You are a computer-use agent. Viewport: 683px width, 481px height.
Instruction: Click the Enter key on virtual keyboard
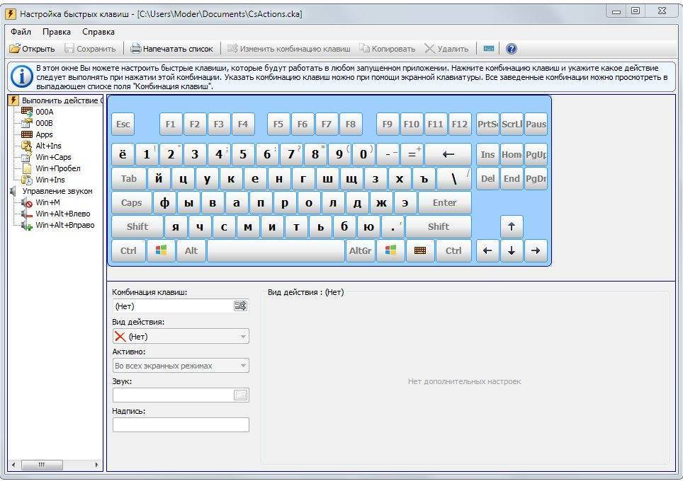[445, 203]
